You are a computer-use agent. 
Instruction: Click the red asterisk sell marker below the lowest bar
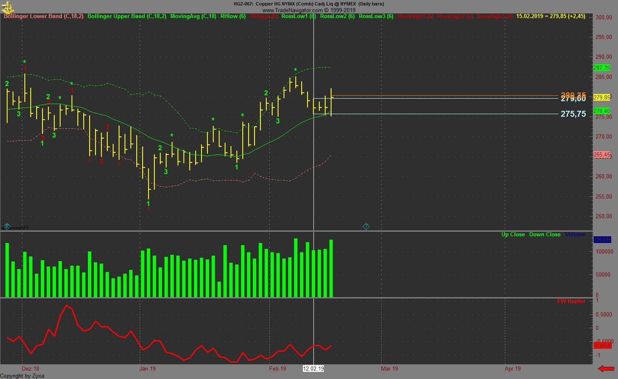(148, 208)
